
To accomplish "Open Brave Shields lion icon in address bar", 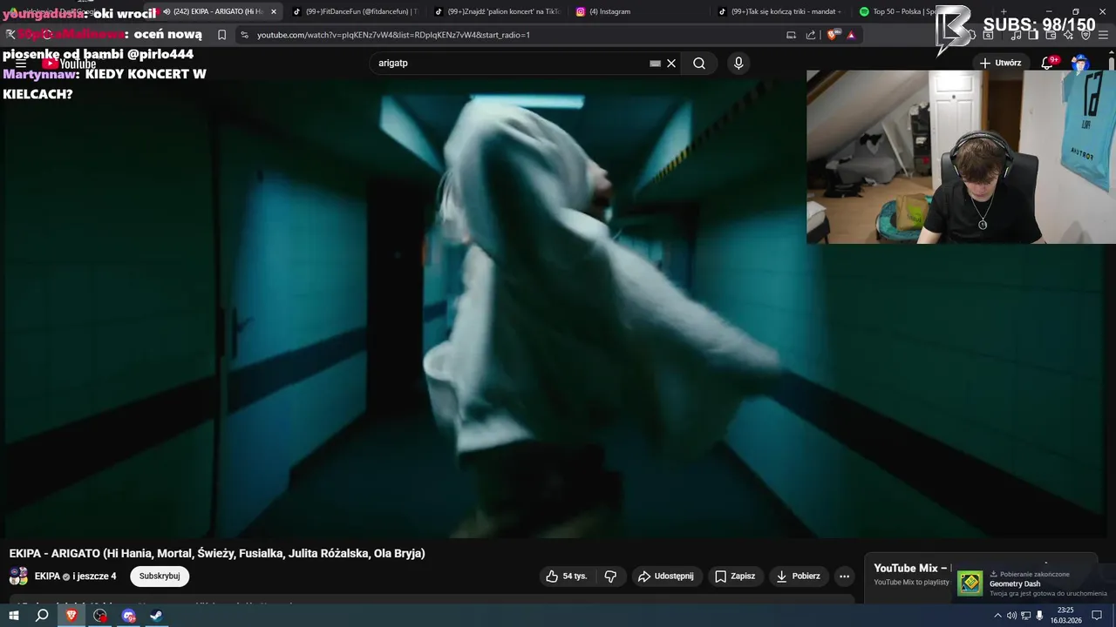I will tap(832, 35).
